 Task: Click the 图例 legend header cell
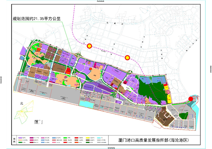[x=14, y=140]
